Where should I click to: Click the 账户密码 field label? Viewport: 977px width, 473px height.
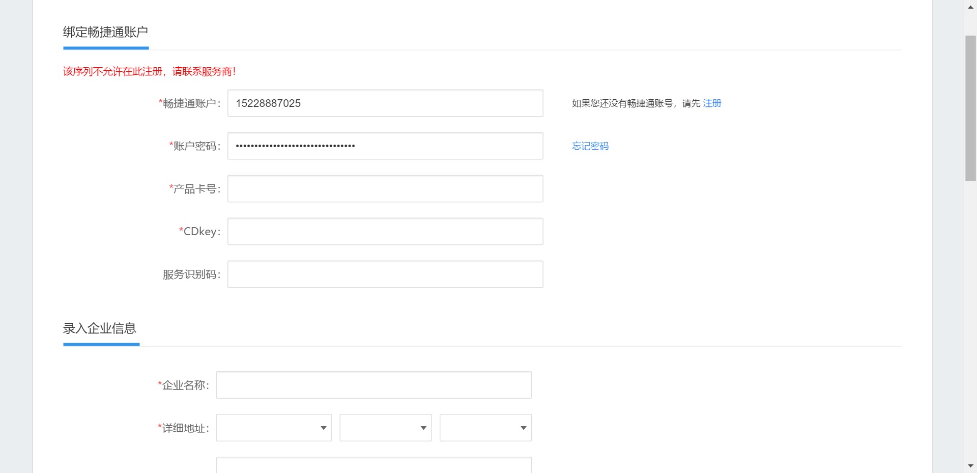(195, 146)
